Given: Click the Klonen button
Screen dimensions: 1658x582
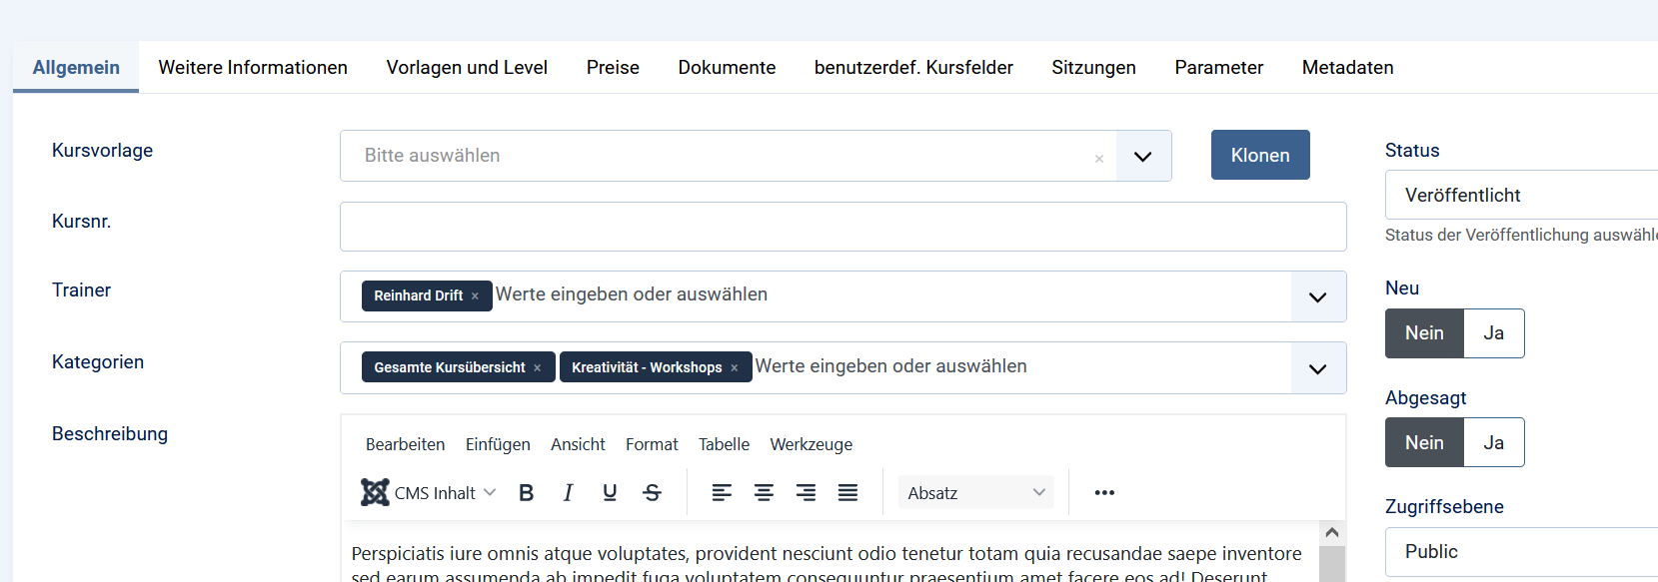Looking at the screenshot, I should 1259,156.
